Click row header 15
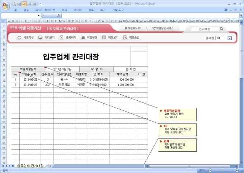This screenshot has width=244, height=173. point(4,96)
